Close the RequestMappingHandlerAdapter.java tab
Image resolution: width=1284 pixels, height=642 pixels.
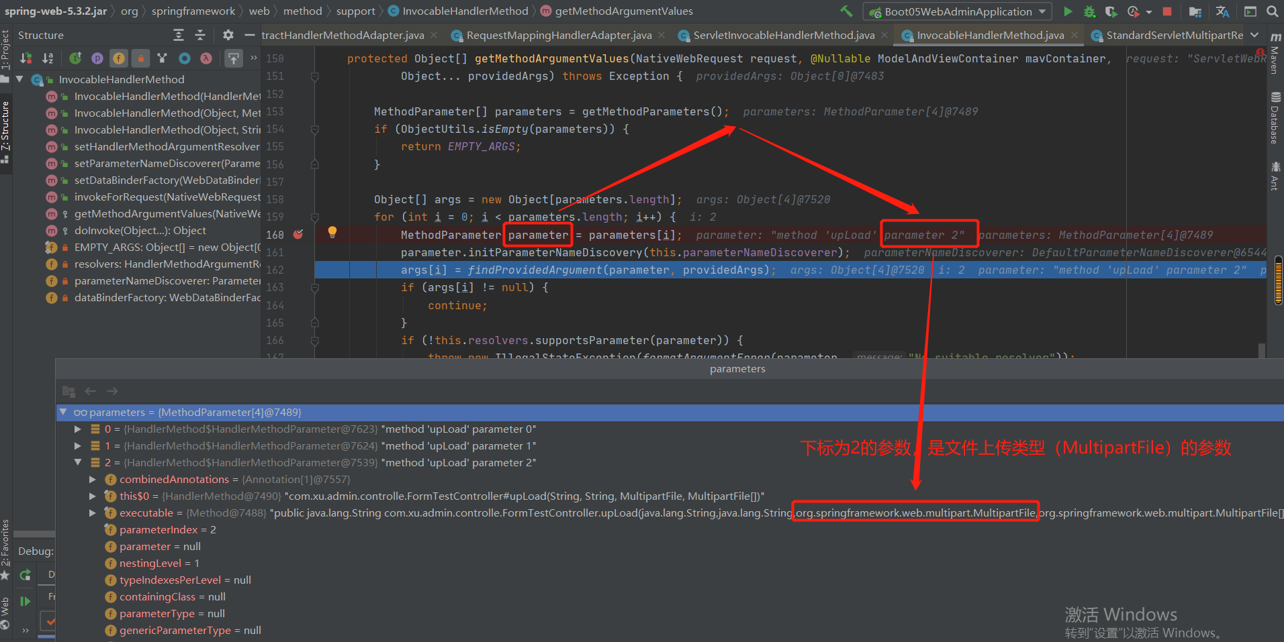coord(662,35)
